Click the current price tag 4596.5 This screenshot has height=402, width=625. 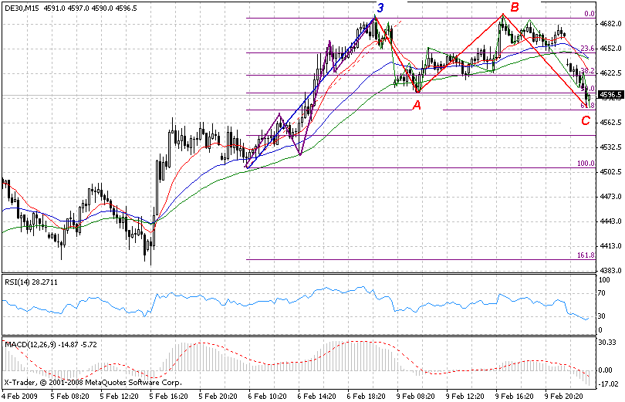click(x=610, y=96)
